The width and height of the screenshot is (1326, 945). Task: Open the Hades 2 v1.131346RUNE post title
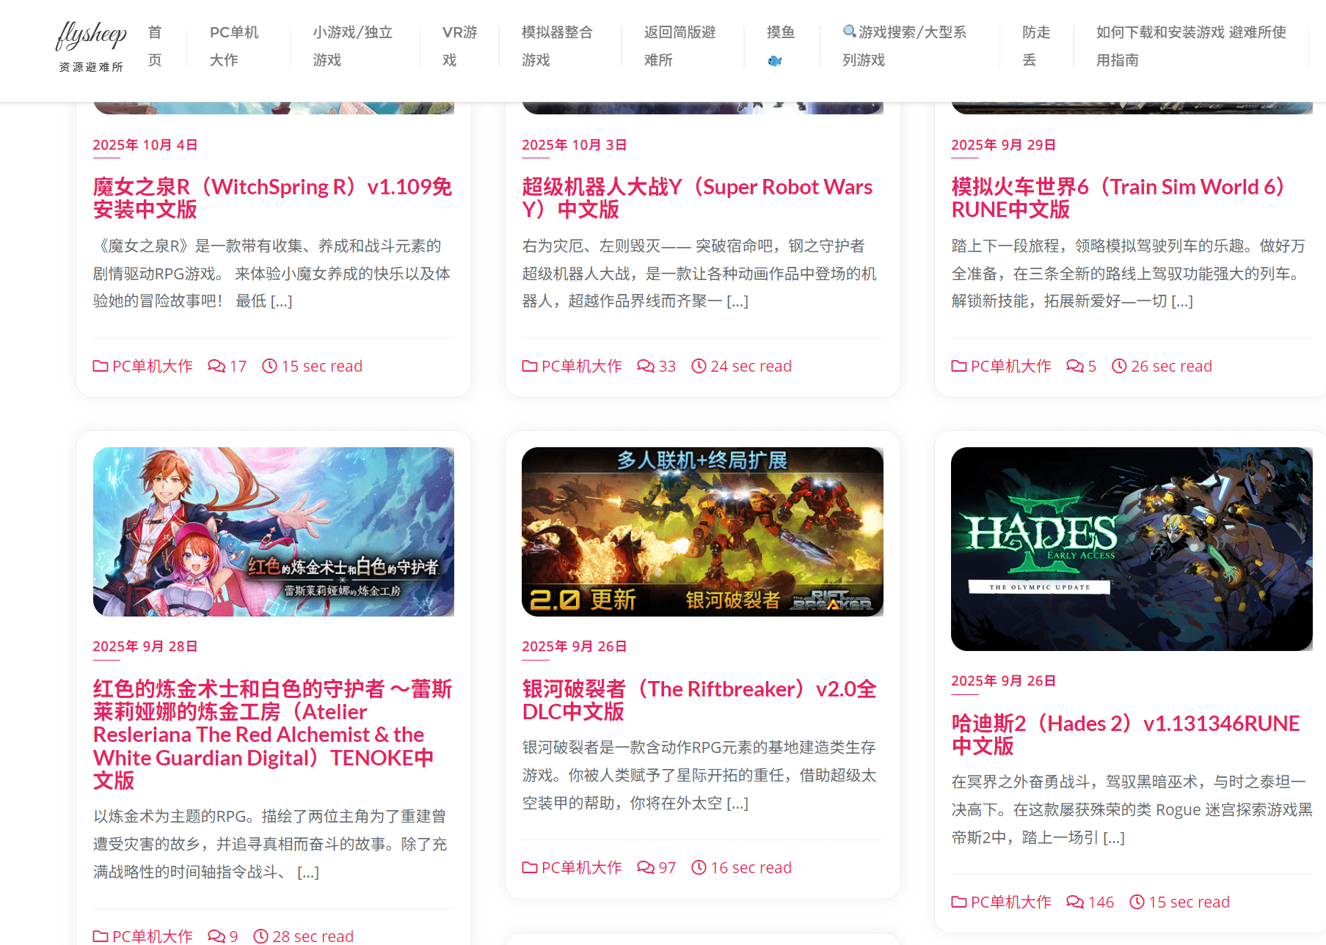[x=1125, y=734]
